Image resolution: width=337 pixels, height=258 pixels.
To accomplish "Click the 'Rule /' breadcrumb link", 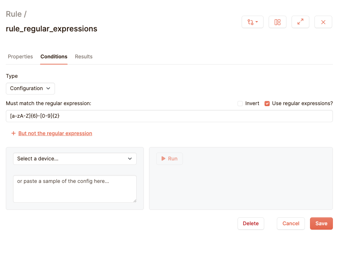I will click(x=16, y=14).
